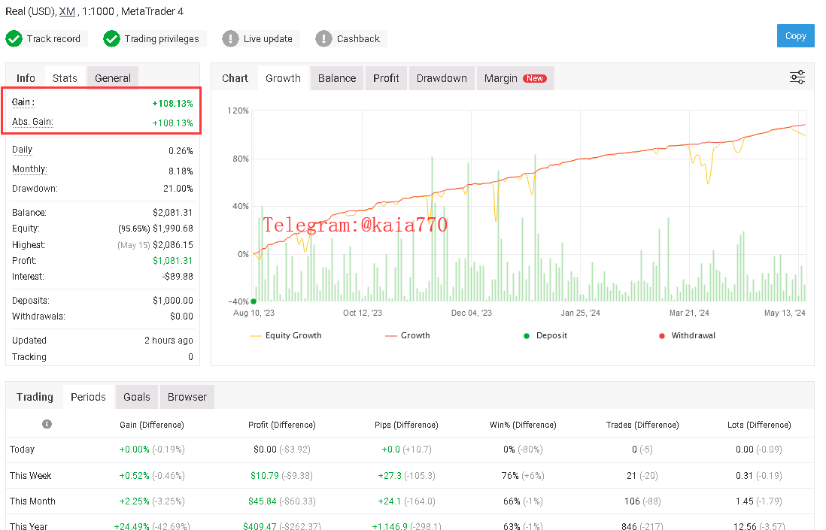Open the XM broker link
Viewport: 826px width, 530px height.
pyautogui.click(x=67, y=11)
